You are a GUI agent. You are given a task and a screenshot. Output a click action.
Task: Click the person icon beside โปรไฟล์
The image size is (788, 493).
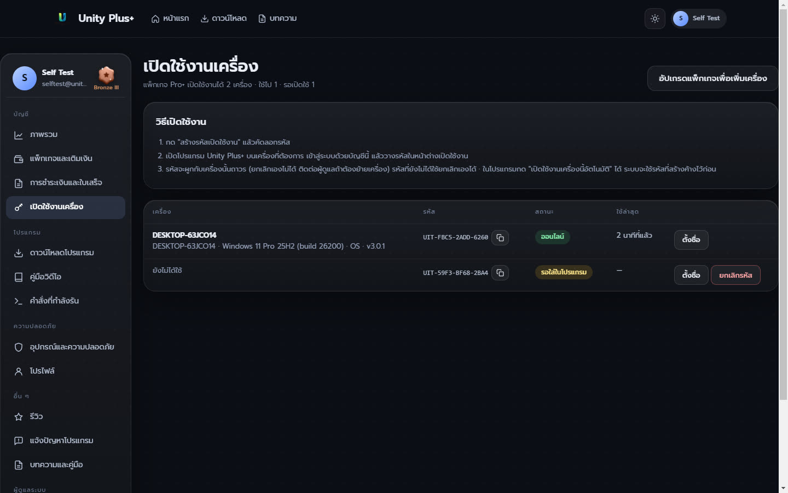[x=19, y=371]
